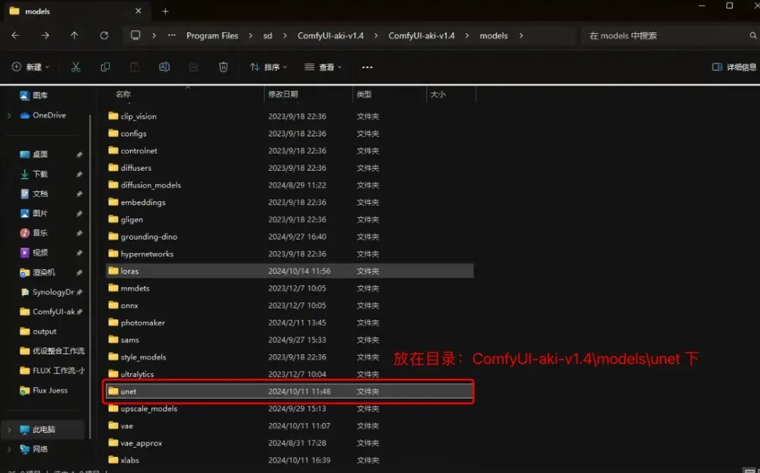760x473 pixels.
Task: Click the search magnifier icon
Action: pyautogui.click(x=753, y=35)
